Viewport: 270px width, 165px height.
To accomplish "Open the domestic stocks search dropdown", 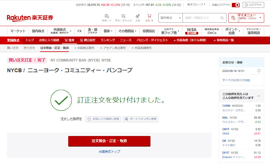I will 170,18.
